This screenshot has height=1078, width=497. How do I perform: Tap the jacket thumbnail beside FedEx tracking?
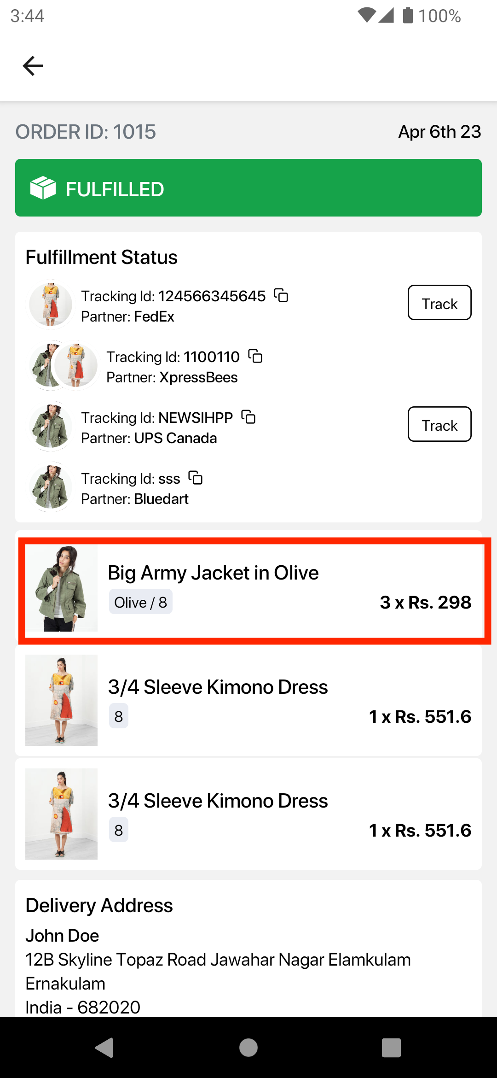point(50,304)
